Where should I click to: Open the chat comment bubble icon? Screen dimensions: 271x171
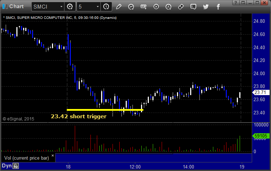click(193, 7)
